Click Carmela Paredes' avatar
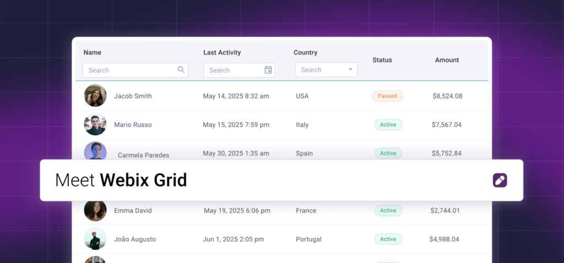Image resolution: width=564 pixels, height=263 pixels. [x=95, y=151]
